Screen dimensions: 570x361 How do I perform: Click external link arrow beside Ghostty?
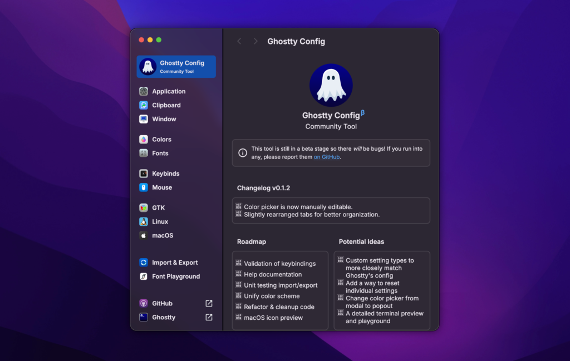point(209,318)
